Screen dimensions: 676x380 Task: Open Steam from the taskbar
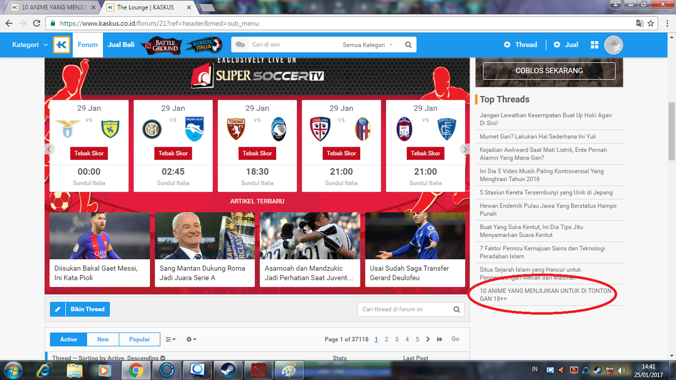228,370
